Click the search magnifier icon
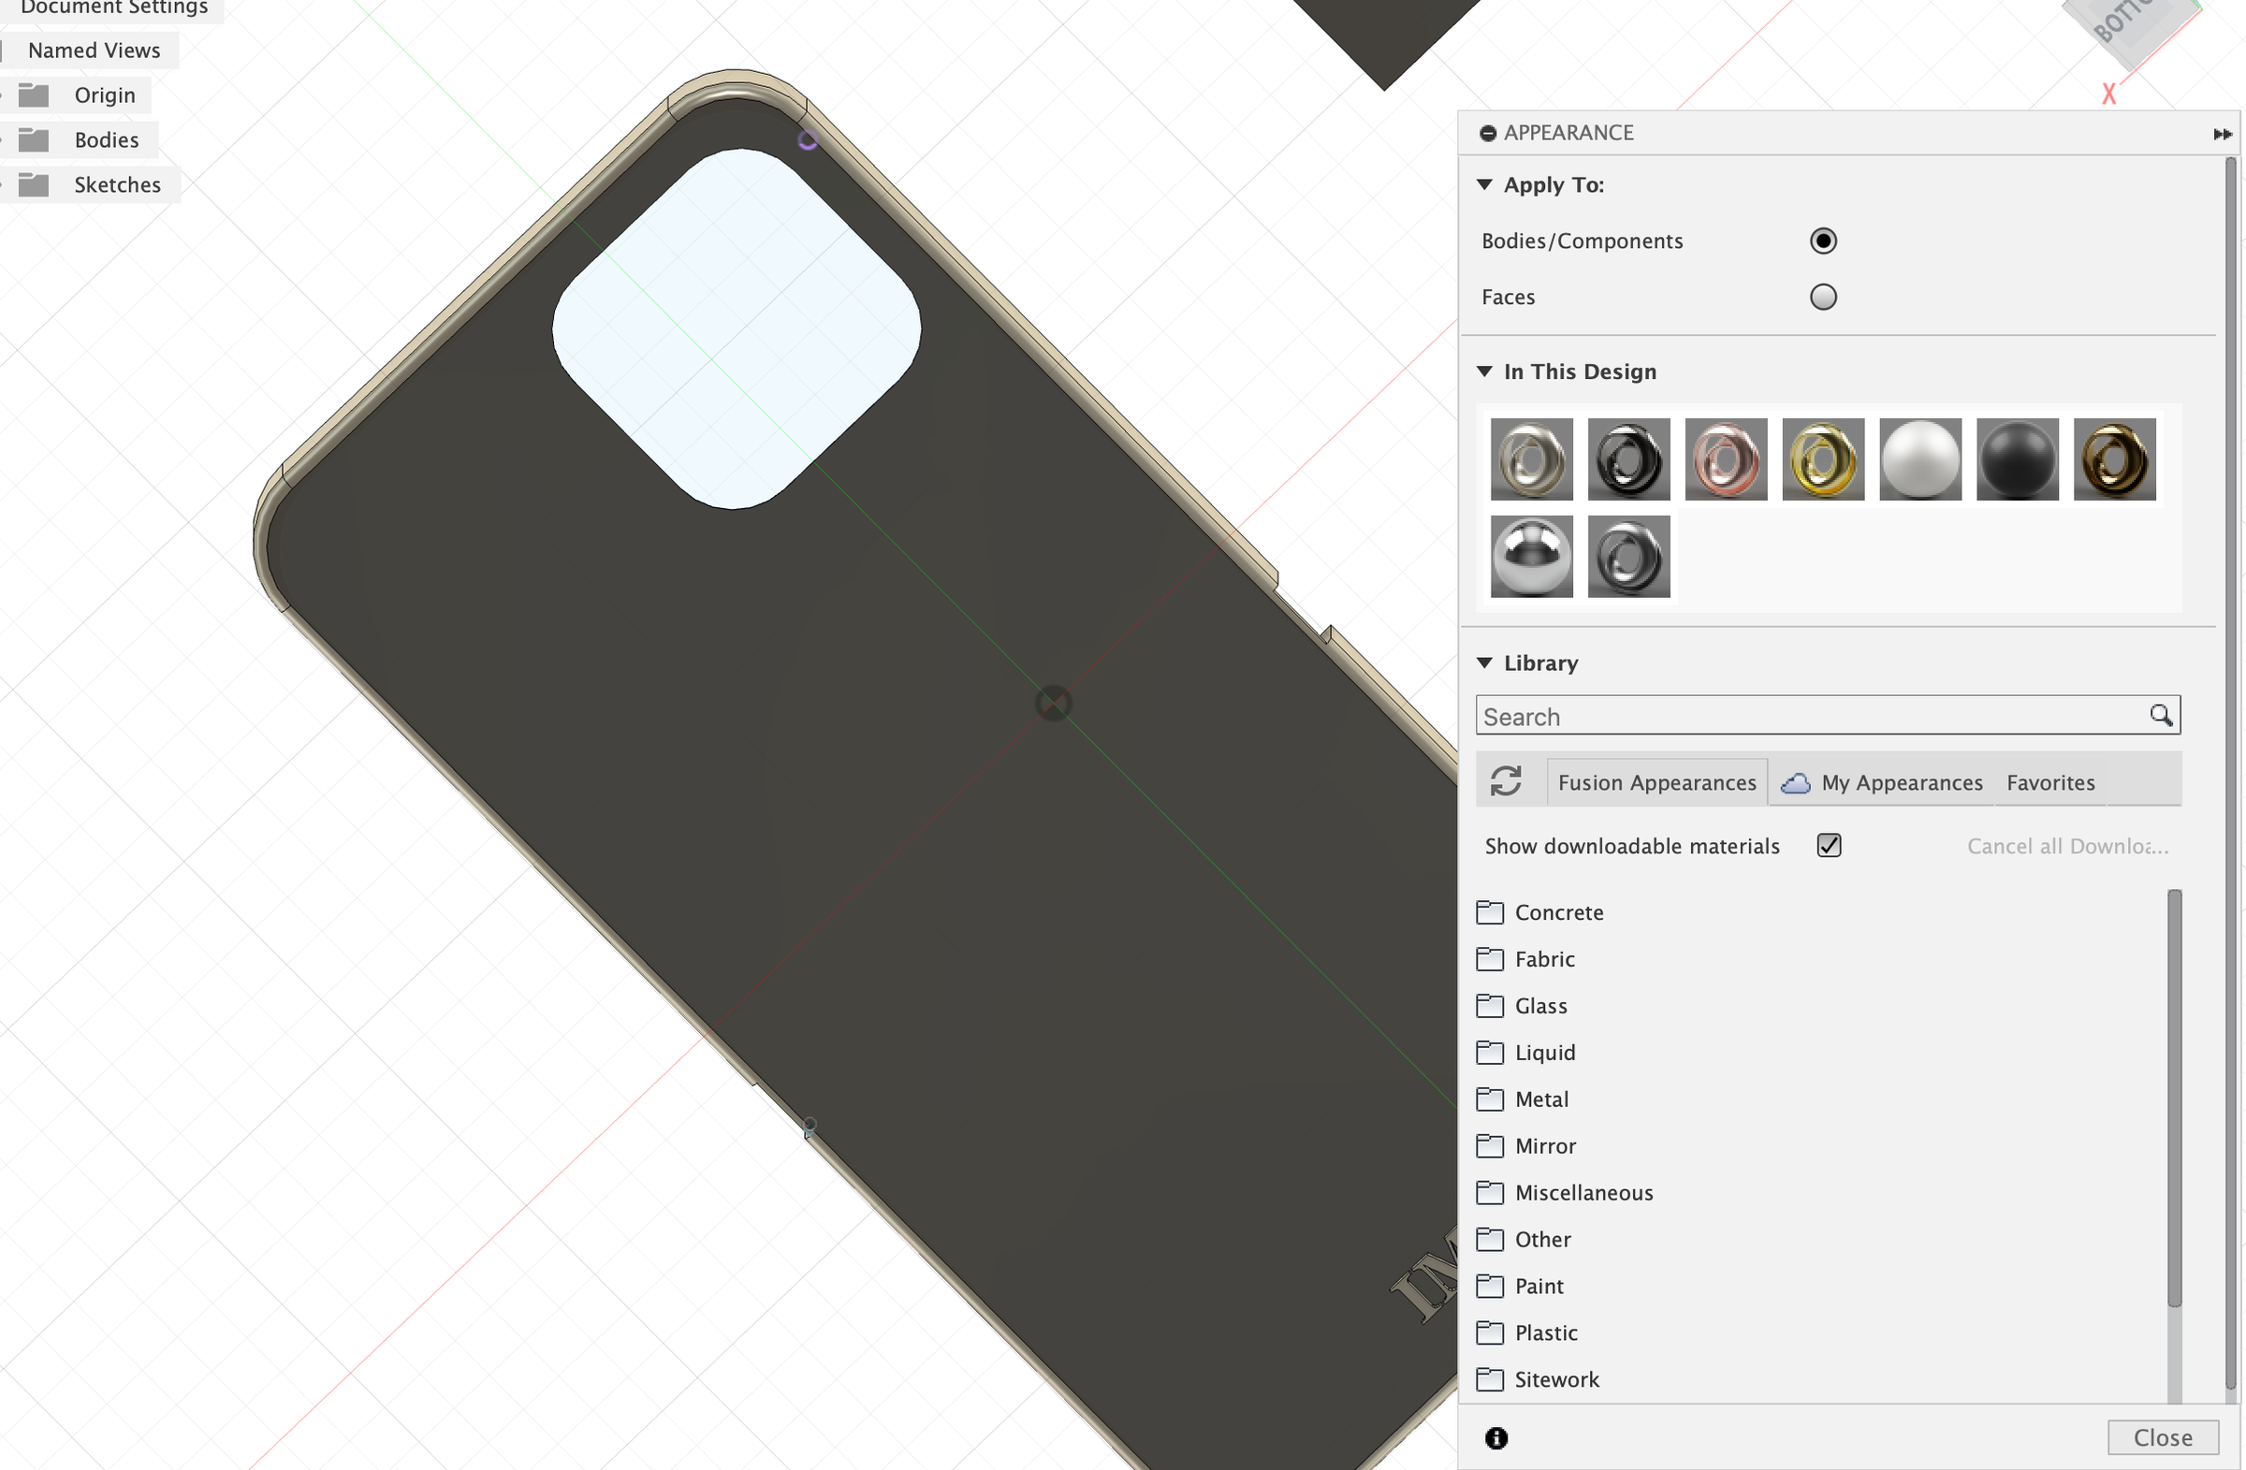Viewport: 2246px width, 1470px height. tap(2160, 714)
